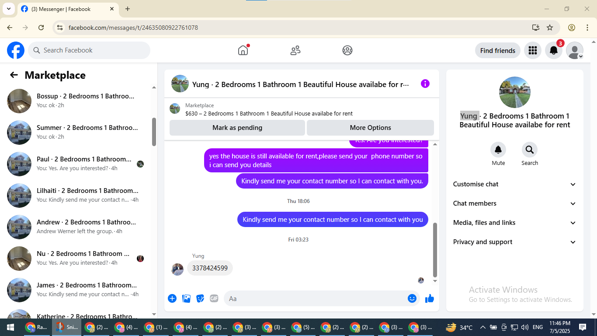The height and width of the screenshot is (336, 597).
Task: Click the ENG language indicator
Action: click(538, 327)
